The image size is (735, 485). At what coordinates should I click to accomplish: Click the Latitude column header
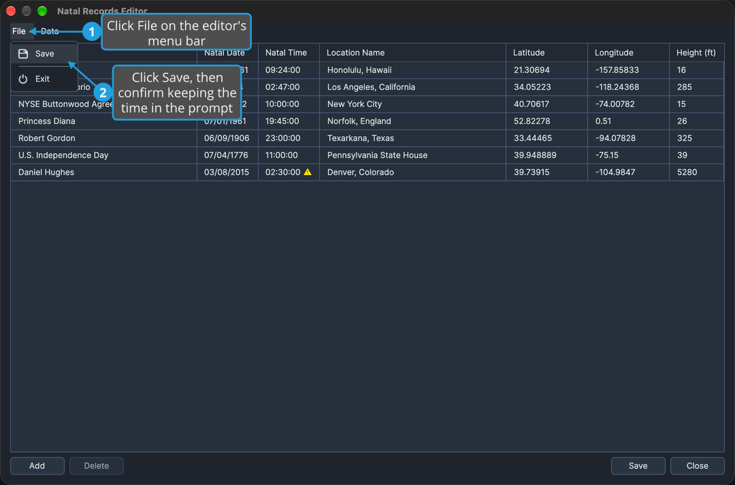click(546, 52)
